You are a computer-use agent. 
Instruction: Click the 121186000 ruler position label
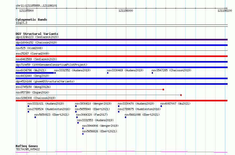(x=126, y=11)
